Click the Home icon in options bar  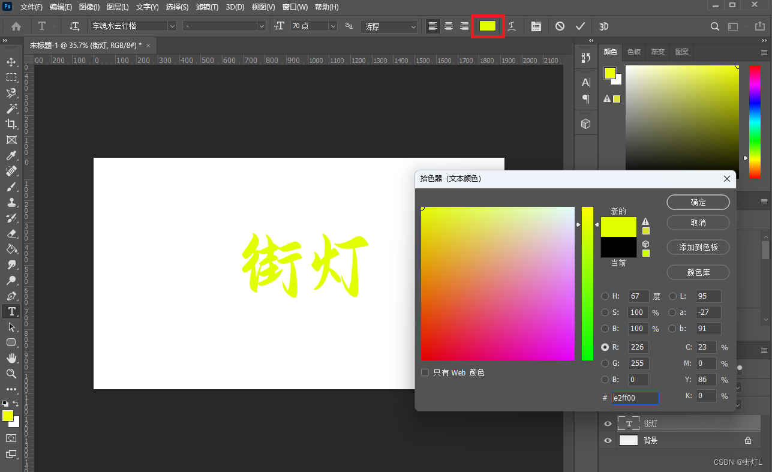tap(16, 26)
